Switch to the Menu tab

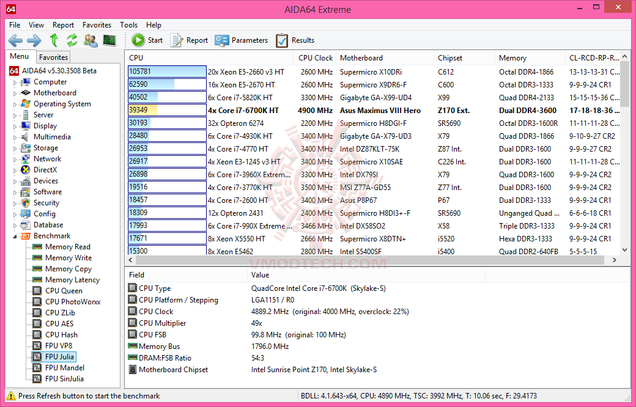click(x=20, y=56)
